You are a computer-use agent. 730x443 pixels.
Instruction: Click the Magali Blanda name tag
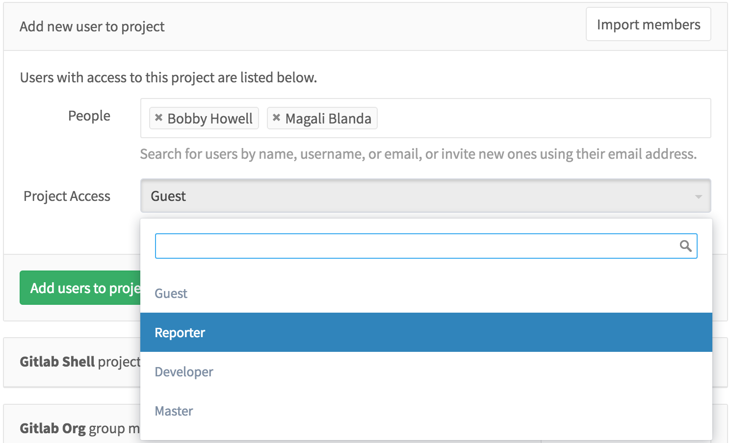click(328, 119)
